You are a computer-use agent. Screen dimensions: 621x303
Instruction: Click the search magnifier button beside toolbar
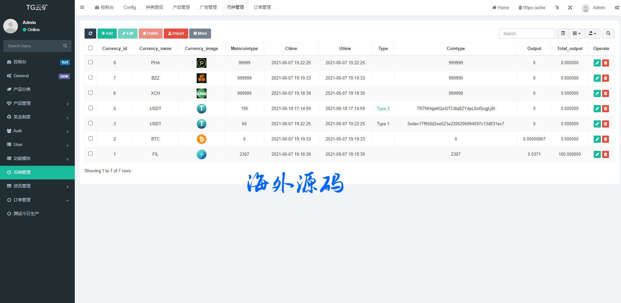pos(608,33)
